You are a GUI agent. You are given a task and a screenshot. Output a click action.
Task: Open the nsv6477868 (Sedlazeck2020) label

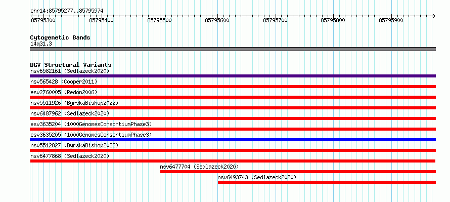[x=70, y=156]
